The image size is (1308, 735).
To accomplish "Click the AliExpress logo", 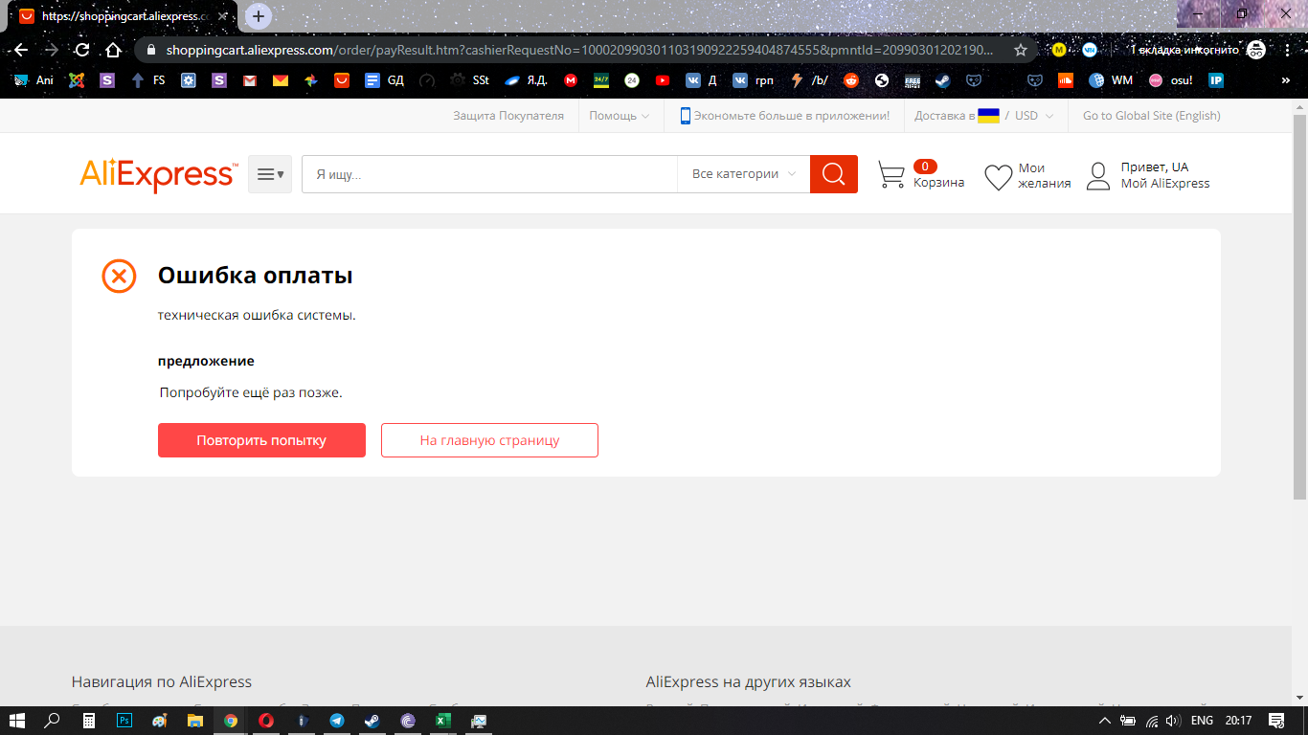I will (x=158, y=175).
